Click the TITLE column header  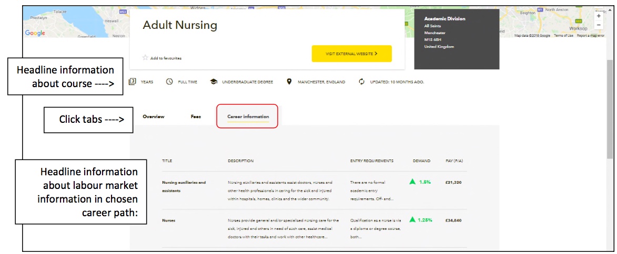(x=167, y=161)
